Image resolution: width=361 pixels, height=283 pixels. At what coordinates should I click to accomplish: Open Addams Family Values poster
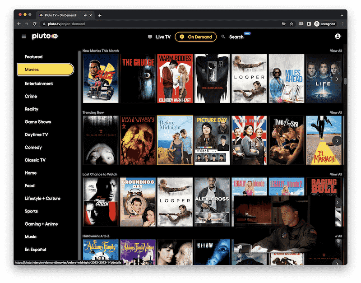(x=138, y=252)
